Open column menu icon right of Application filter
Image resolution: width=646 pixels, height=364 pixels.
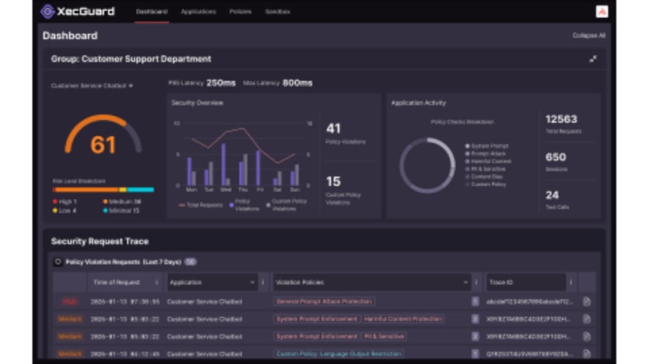(263, 282)
